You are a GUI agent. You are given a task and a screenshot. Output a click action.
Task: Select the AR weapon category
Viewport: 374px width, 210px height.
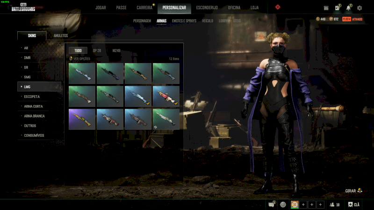(x=39, y=48)
